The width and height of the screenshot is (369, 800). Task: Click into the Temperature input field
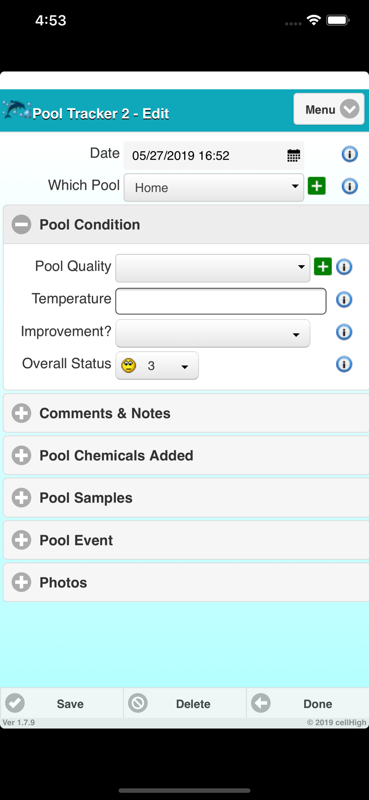(x=220, y=301)
